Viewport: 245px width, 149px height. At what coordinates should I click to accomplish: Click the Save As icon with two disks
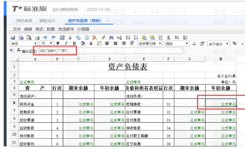(x=21, y=38)
